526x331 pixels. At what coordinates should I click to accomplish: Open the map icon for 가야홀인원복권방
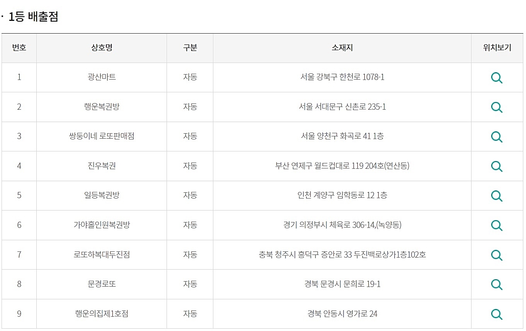tap(497, 225)
